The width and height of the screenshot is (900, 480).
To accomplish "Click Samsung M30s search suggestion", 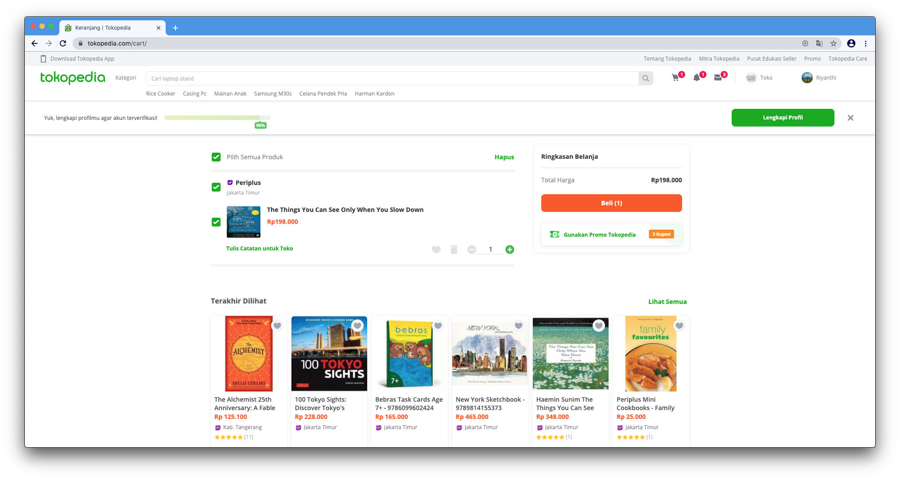I will coord(273,94).
